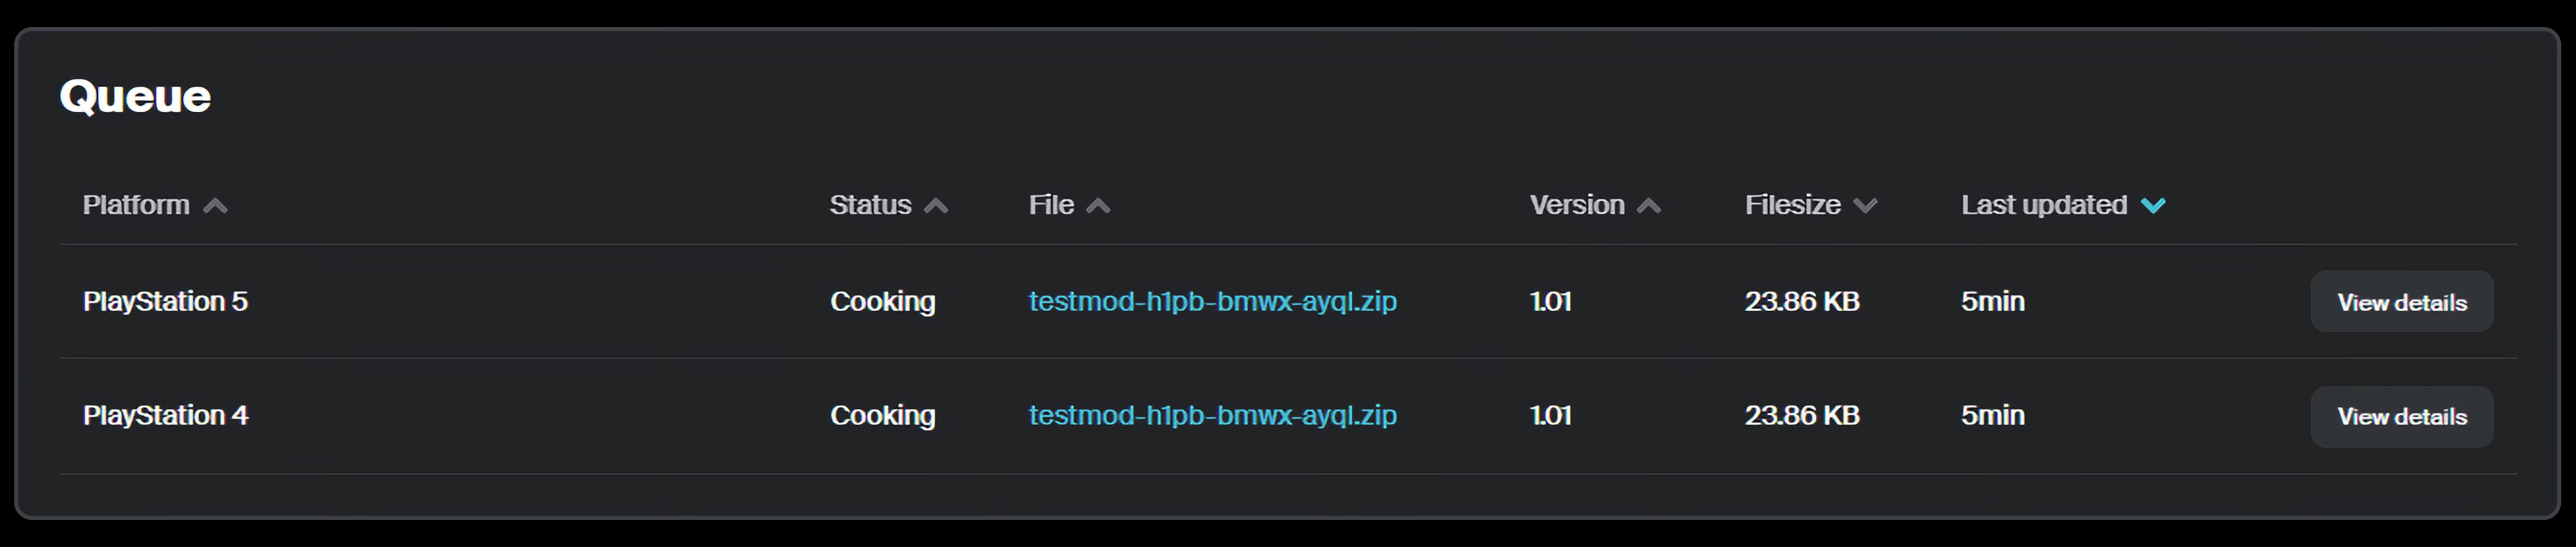Toggle the Status column sort arrow
The height and width of the screenshot is (547, 2576).
coord(936,206)
